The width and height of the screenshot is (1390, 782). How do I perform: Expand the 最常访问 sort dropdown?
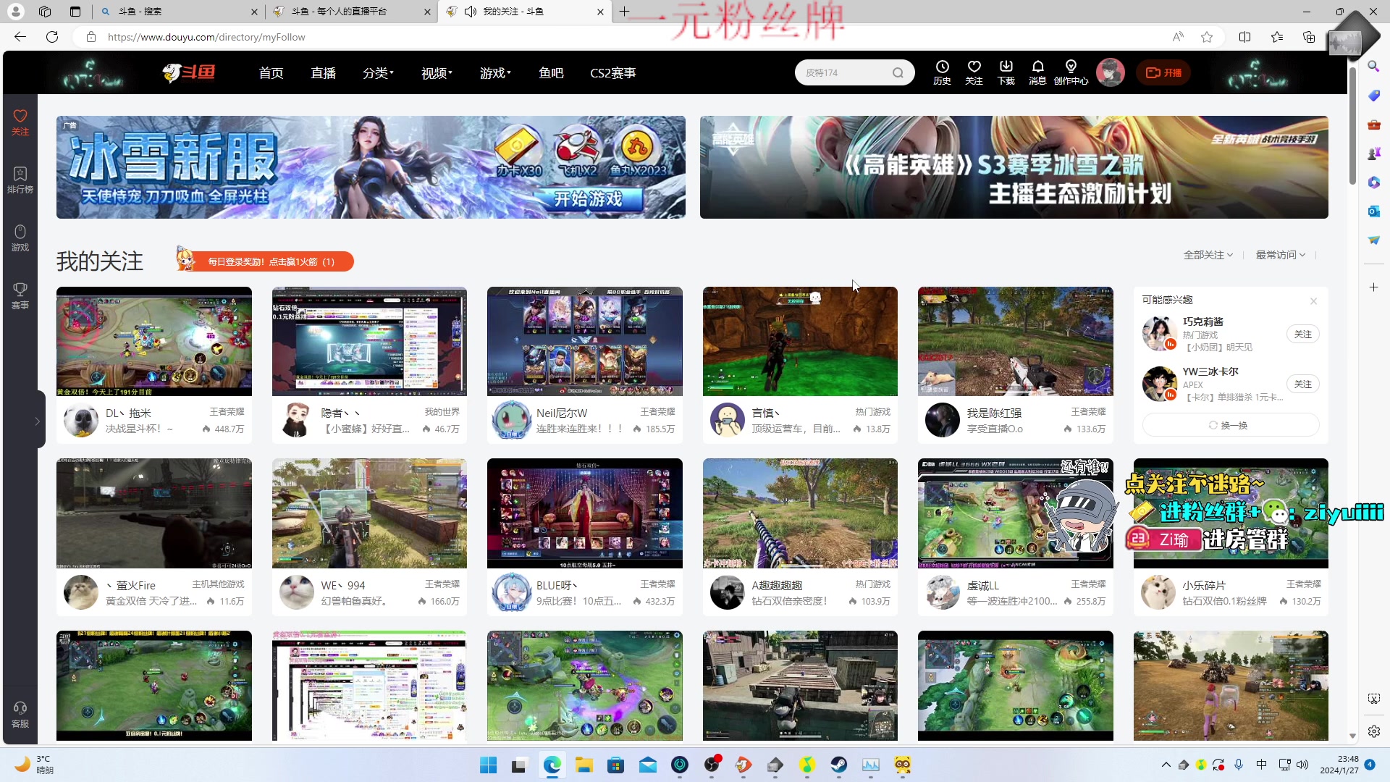pyautogui.click(x=1280, y=255)
